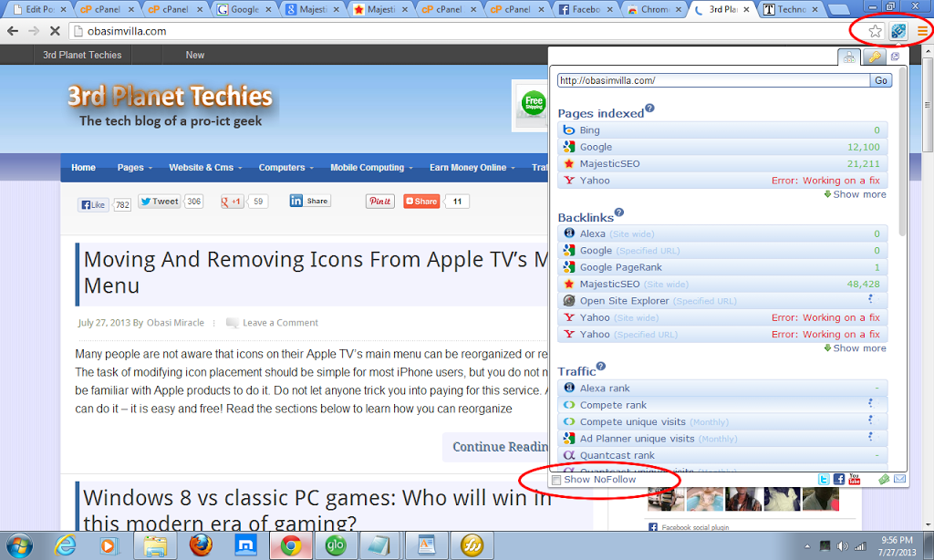The image size is (934, 560).
Task: Click the Free Shipping green badge
Action: 534,102
